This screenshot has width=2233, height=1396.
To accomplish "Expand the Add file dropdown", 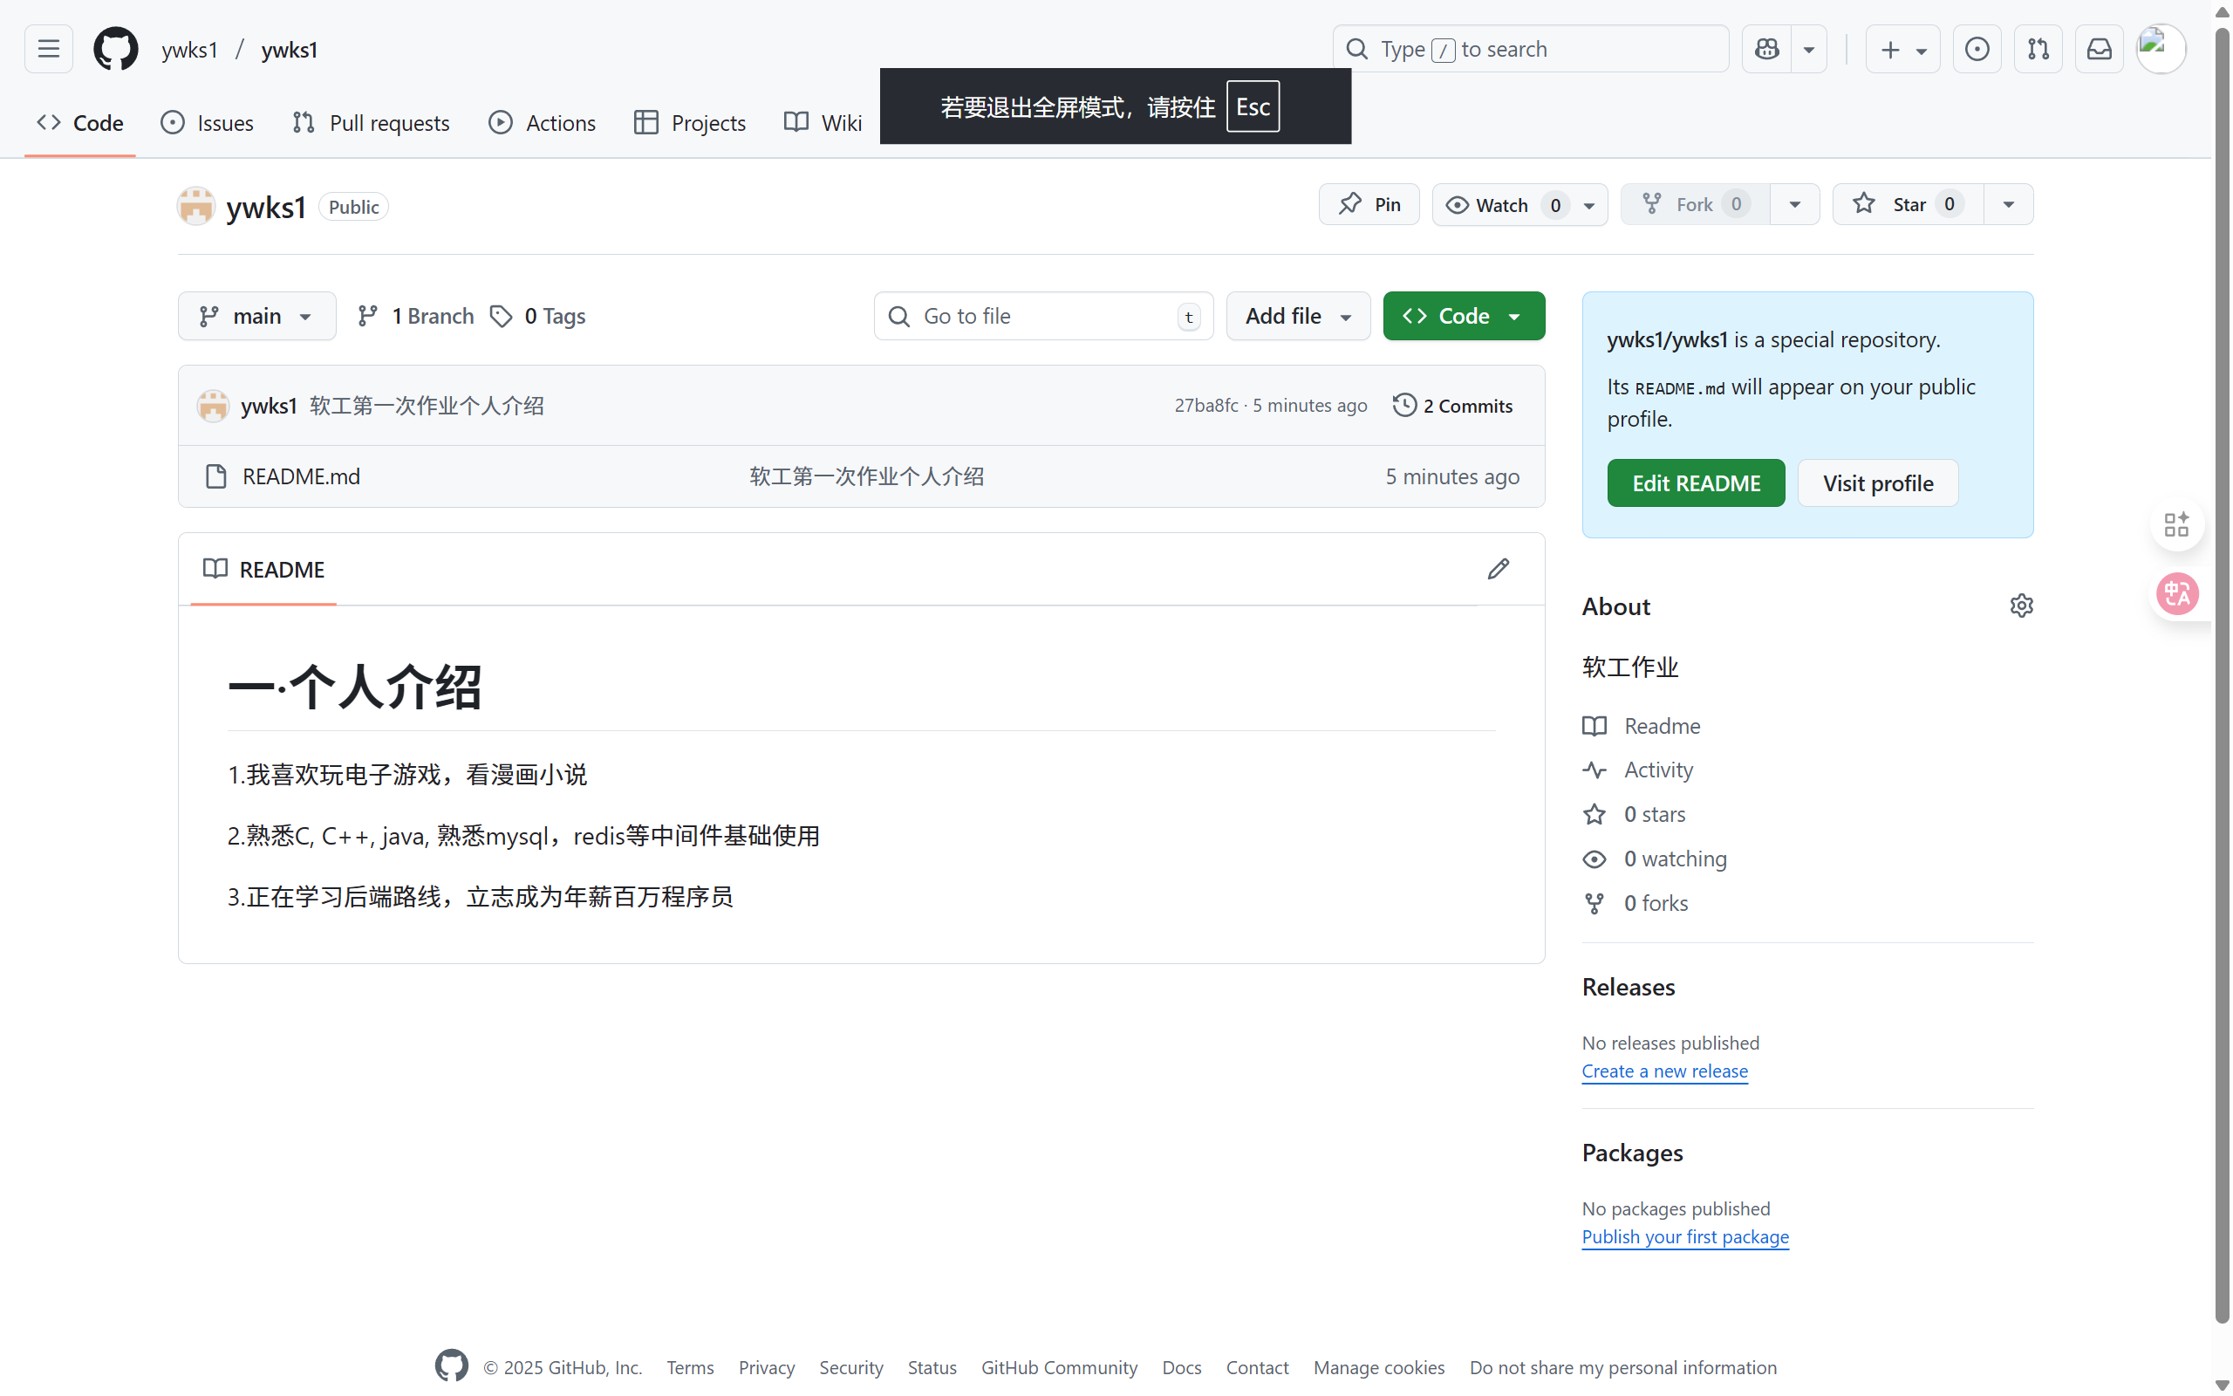I will (x=1296, y=315).
